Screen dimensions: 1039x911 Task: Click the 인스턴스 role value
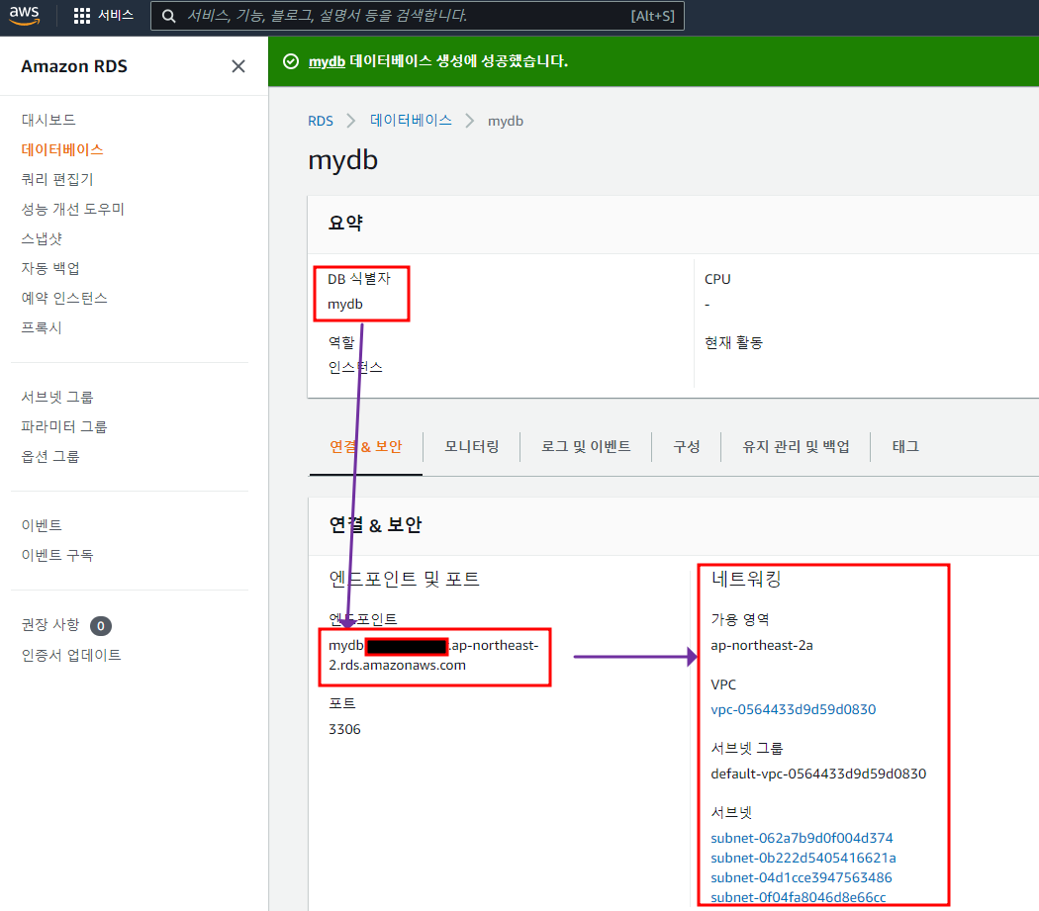[x=355, y=368]
